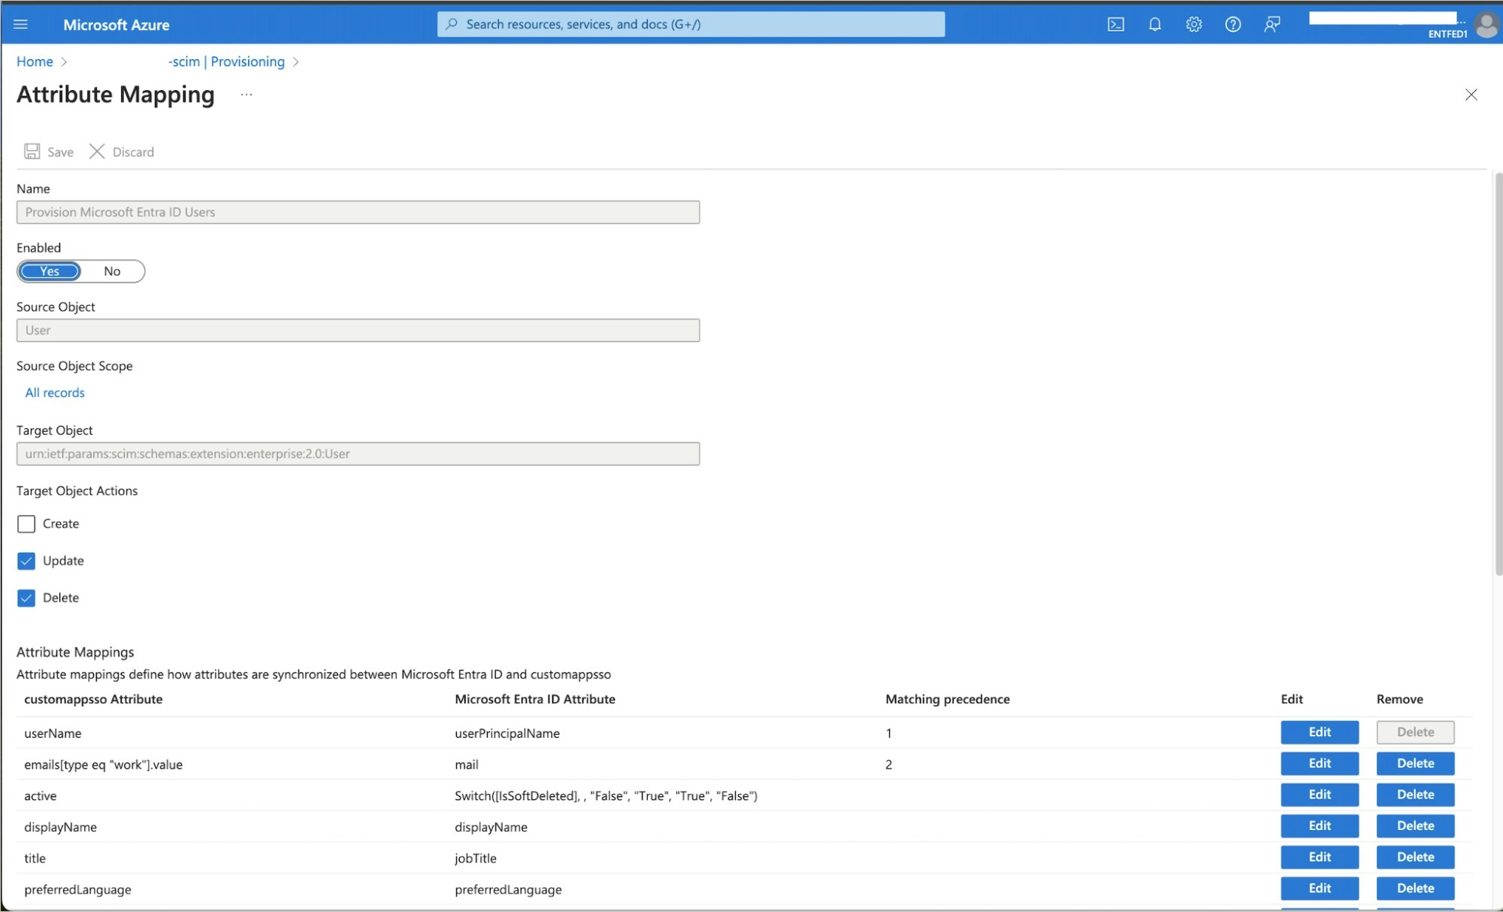Enable the Create target object action
Image resolution: width=1503 pixels, height=912 pixels.
point(27,524)
